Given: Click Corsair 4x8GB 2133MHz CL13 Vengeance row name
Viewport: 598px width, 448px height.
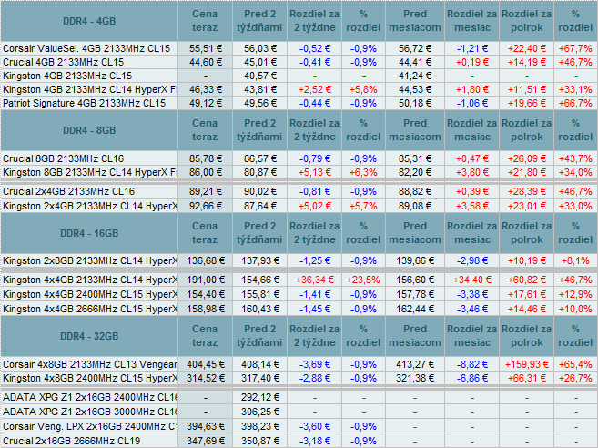Looking at the screenshot, I should pyautogui.click(x=90, y=365).
